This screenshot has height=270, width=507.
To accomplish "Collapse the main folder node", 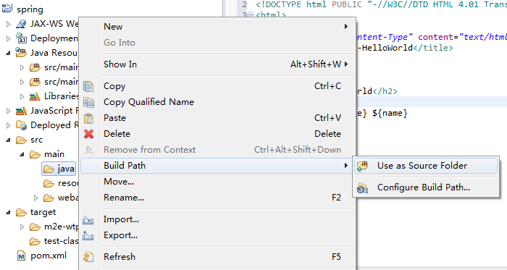I will 22,154.
